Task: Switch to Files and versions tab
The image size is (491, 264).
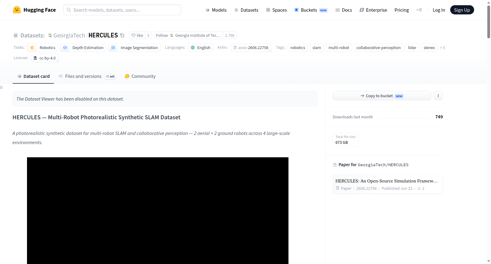Action: click(x=87, y=76)
